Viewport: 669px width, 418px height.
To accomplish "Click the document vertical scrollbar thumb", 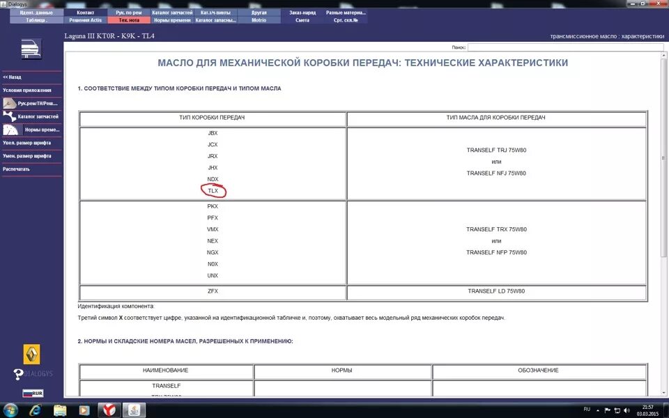I will [663, 158].
